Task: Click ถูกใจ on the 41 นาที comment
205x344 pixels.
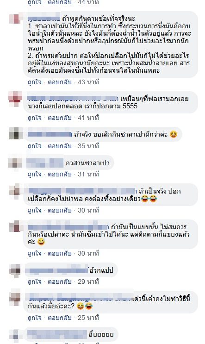Action: click(34, 118)
